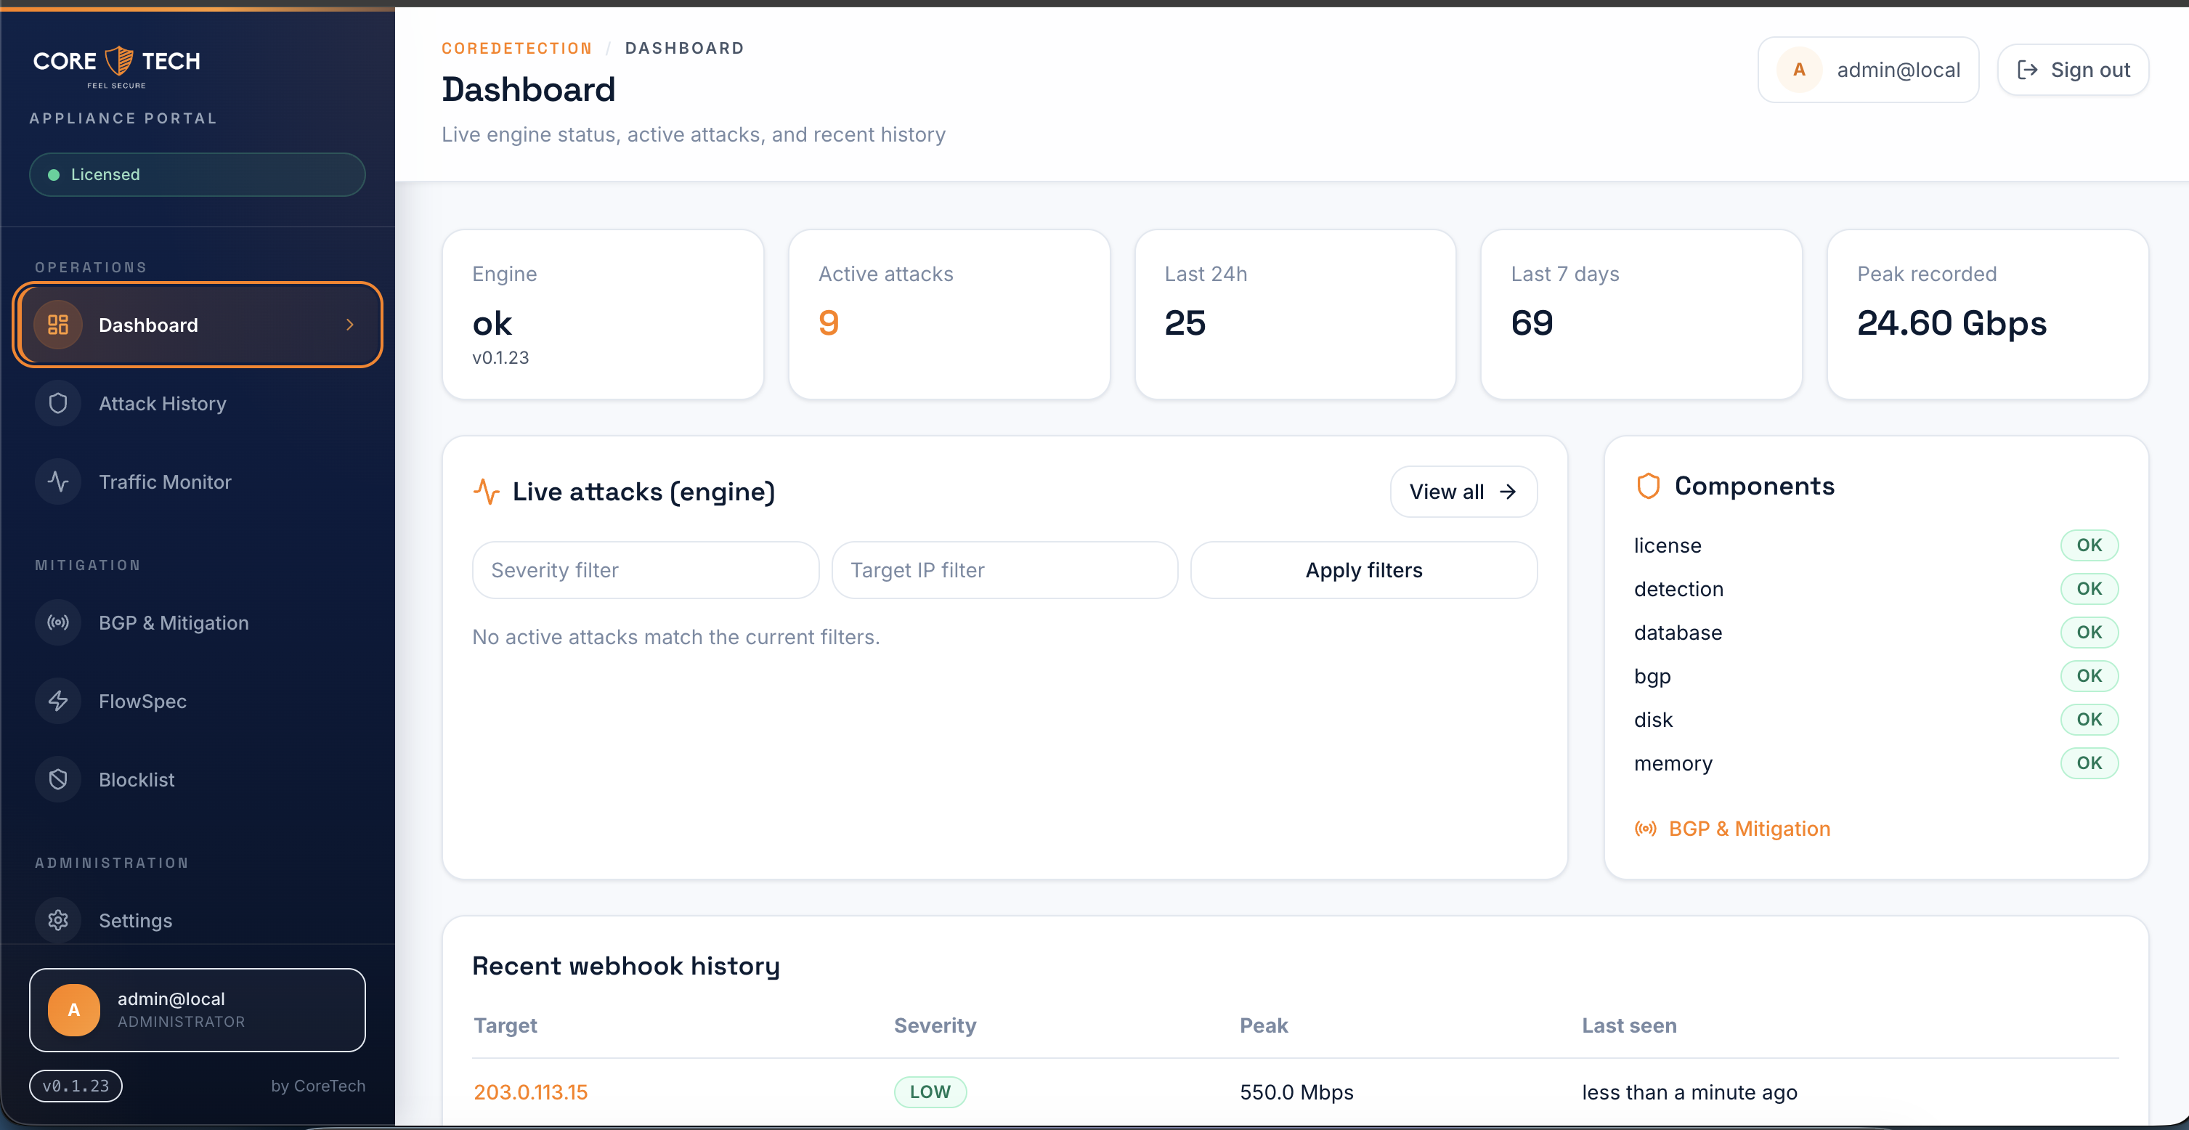2189x1130 pixels.
Task: Click the Components shield icon
Action: (1648, 486)
